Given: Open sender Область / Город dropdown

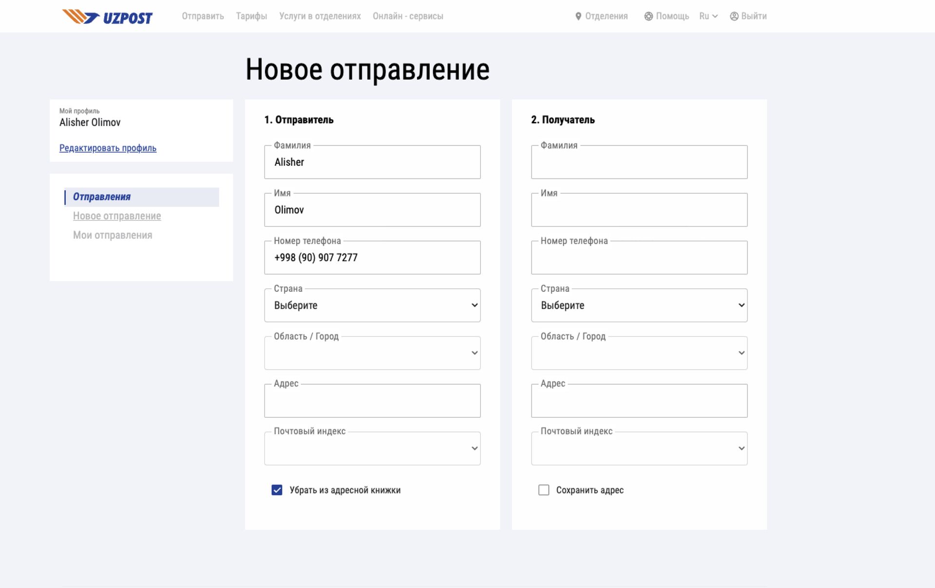Looking at the screenshot, I should tap(372, 353).
